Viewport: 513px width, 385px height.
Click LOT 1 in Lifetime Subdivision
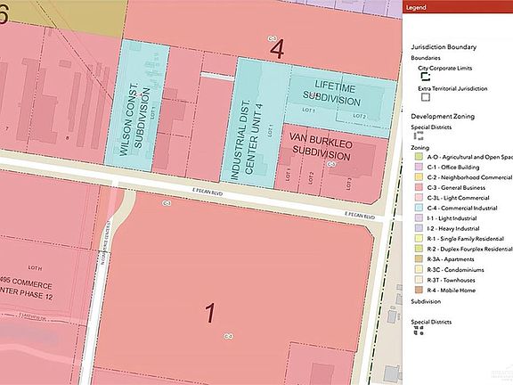coord(308,111)
